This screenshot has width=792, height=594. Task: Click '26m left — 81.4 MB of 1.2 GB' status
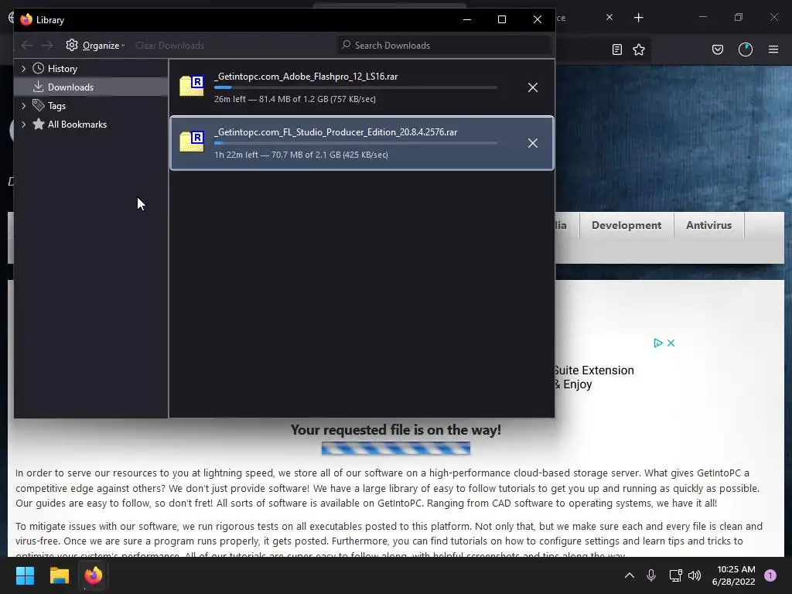point(295,99)
